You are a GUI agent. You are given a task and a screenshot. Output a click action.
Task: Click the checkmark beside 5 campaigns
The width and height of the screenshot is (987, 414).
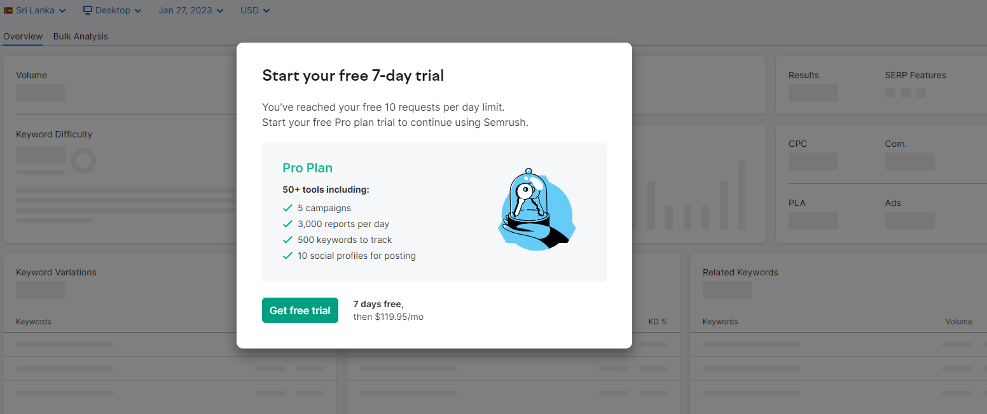287,208
